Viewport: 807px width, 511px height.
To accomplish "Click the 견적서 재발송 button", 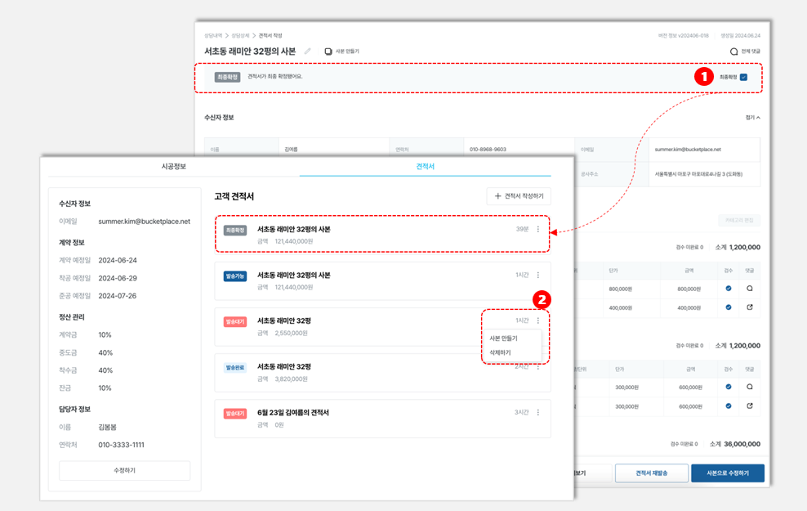I will coord(652,473).
